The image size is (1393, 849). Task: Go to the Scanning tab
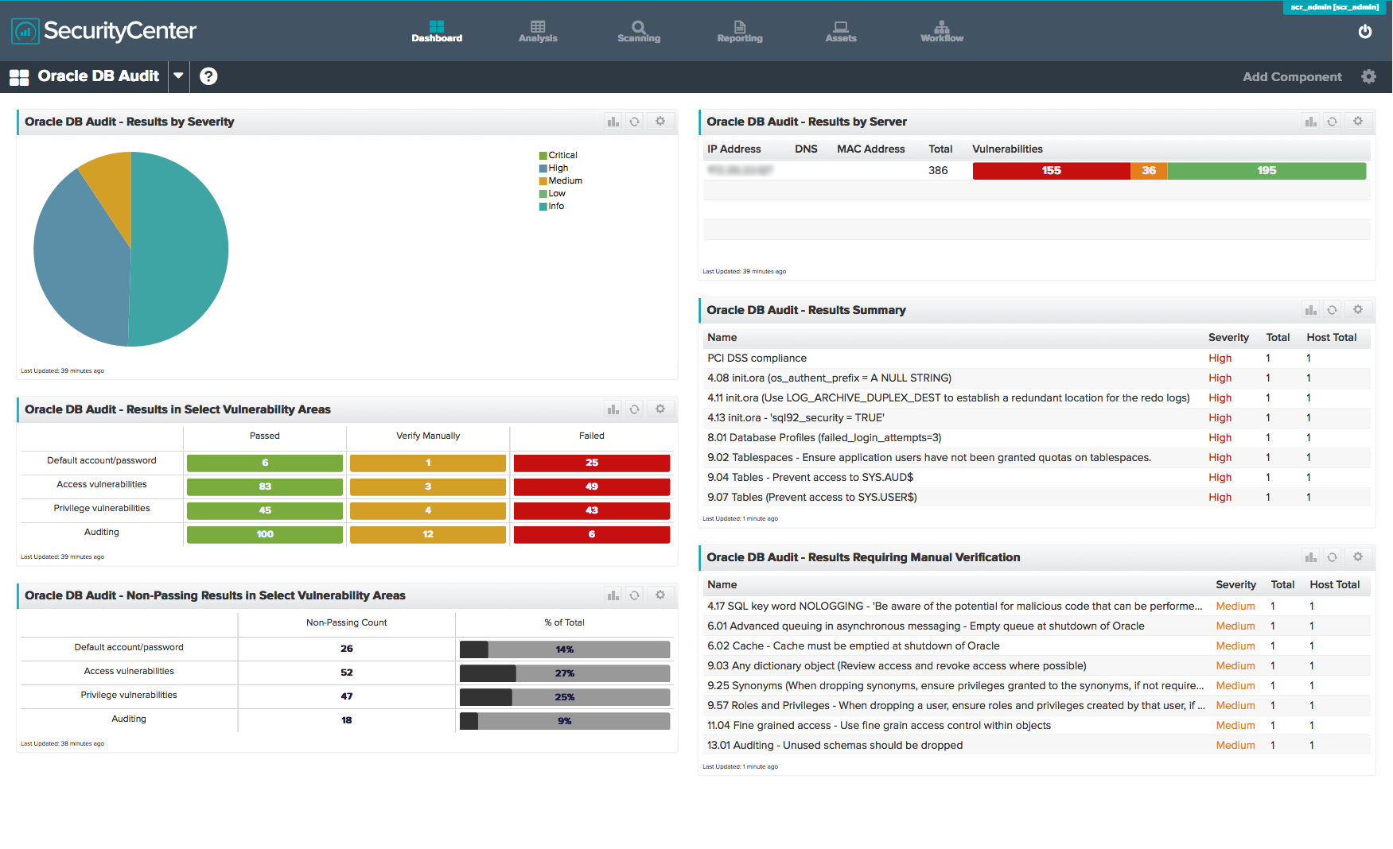[639, 31]
